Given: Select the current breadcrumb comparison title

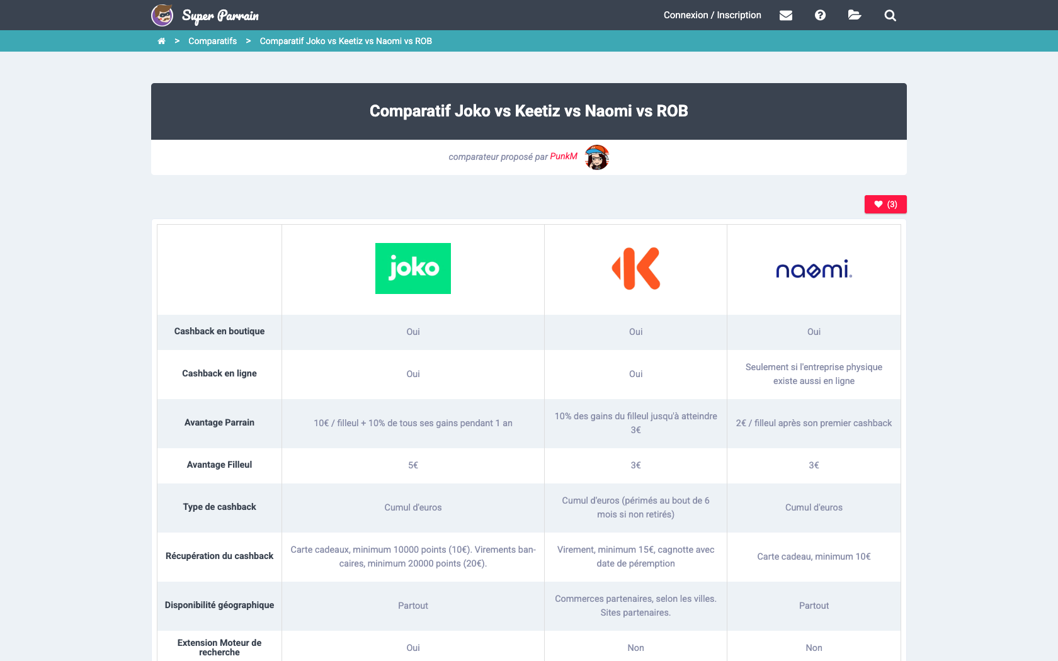Looking at the screenshot, I should (x=345, y=41).
